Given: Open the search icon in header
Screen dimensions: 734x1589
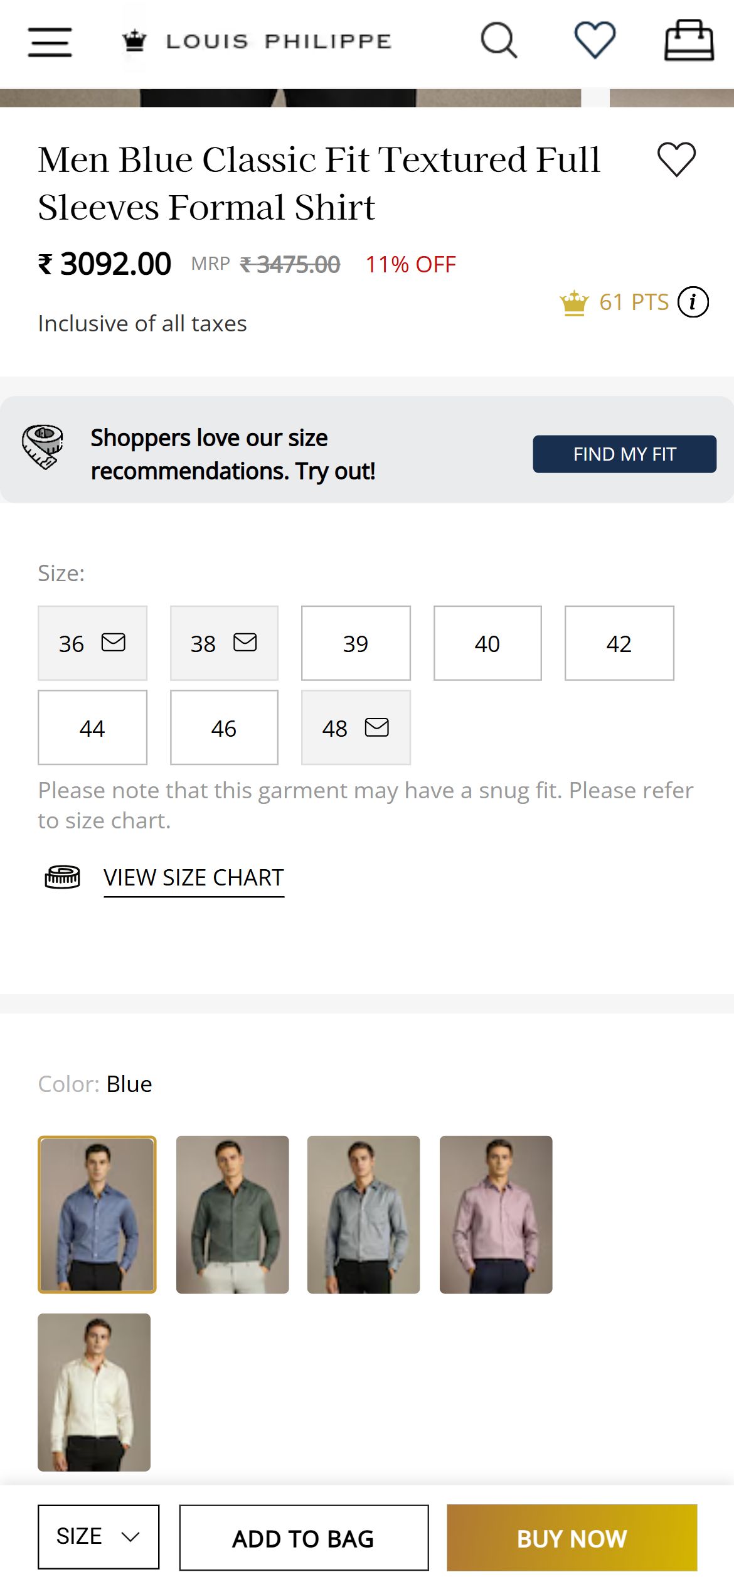Looking at the screenshot, I should (x=499, y=40).
